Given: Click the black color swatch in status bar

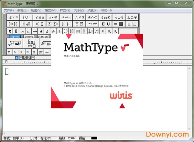Looking at the screenshot, I should 94,138.
